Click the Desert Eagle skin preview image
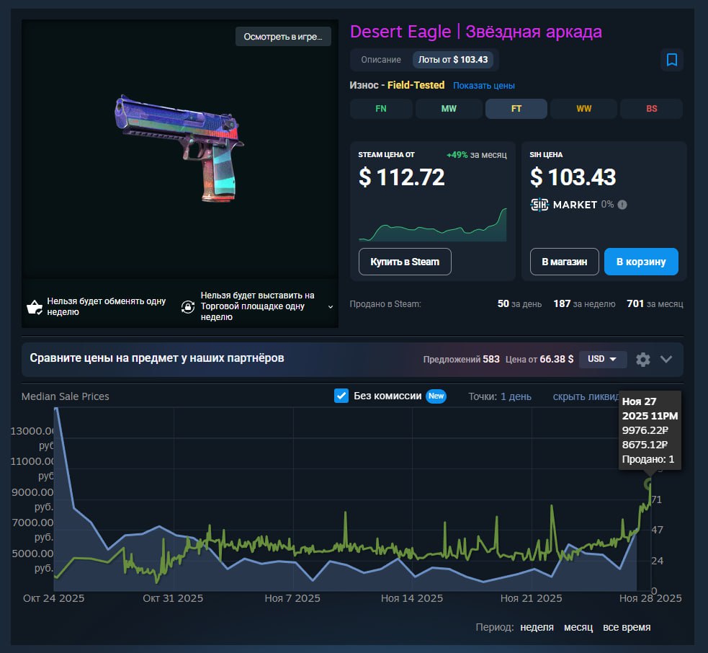Screen dimensions: 708x653 179,148
